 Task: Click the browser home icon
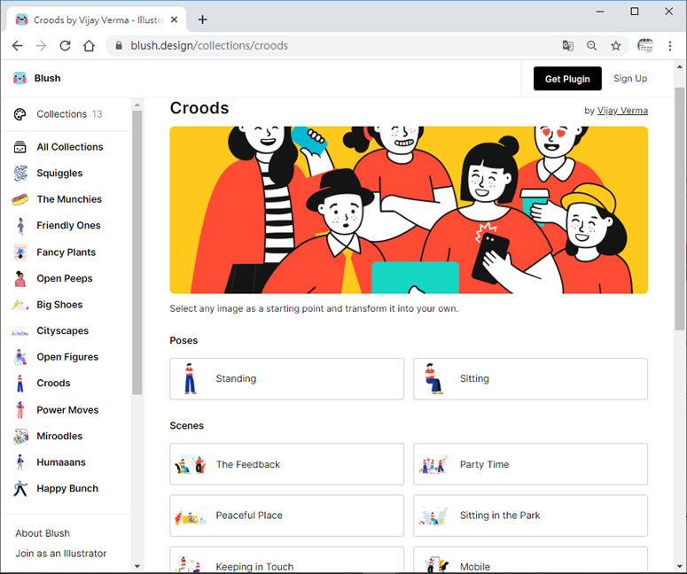pos(89,45)
